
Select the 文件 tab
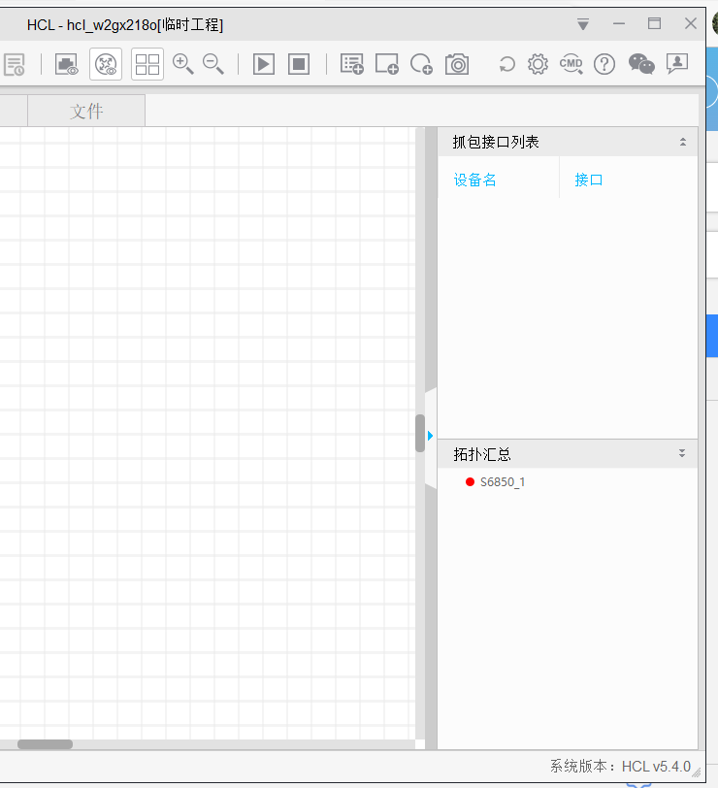pyautogui.click(x=86, y=111)
